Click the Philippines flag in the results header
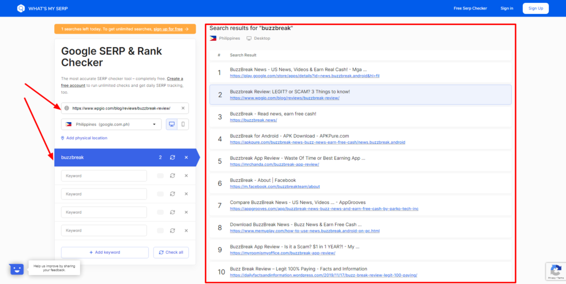Image resolution: width=566 pixels, height=284 pixels. [x=213, y=38]
